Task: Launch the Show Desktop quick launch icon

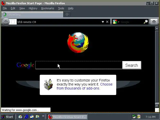Action: pyautogui.click(x=20, y=117)
